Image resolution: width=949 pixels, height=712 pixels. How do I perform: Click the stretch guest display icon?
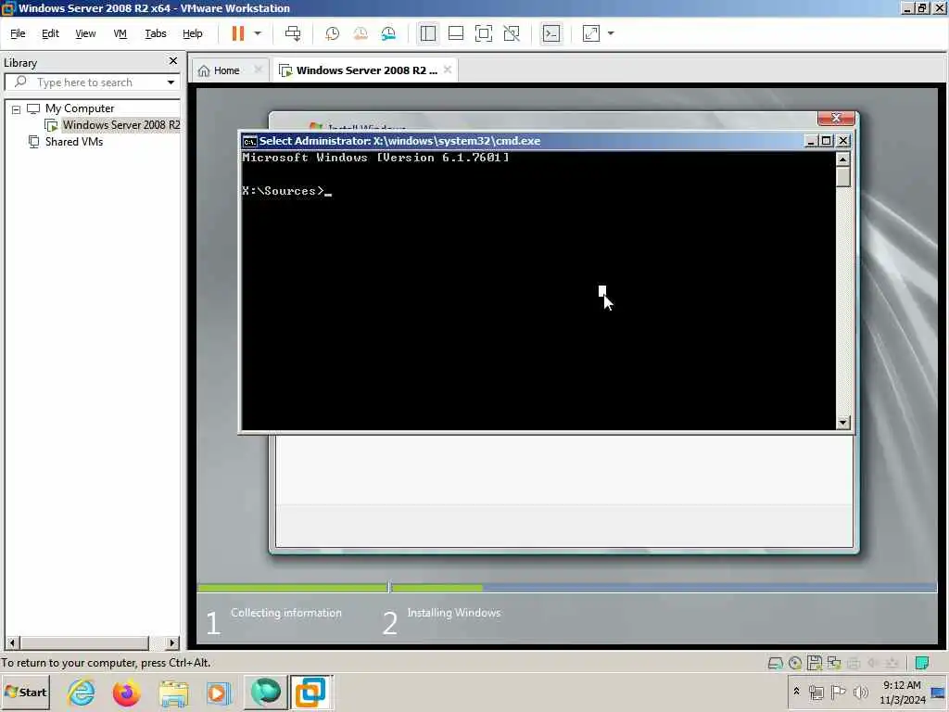tap(591, 33)
